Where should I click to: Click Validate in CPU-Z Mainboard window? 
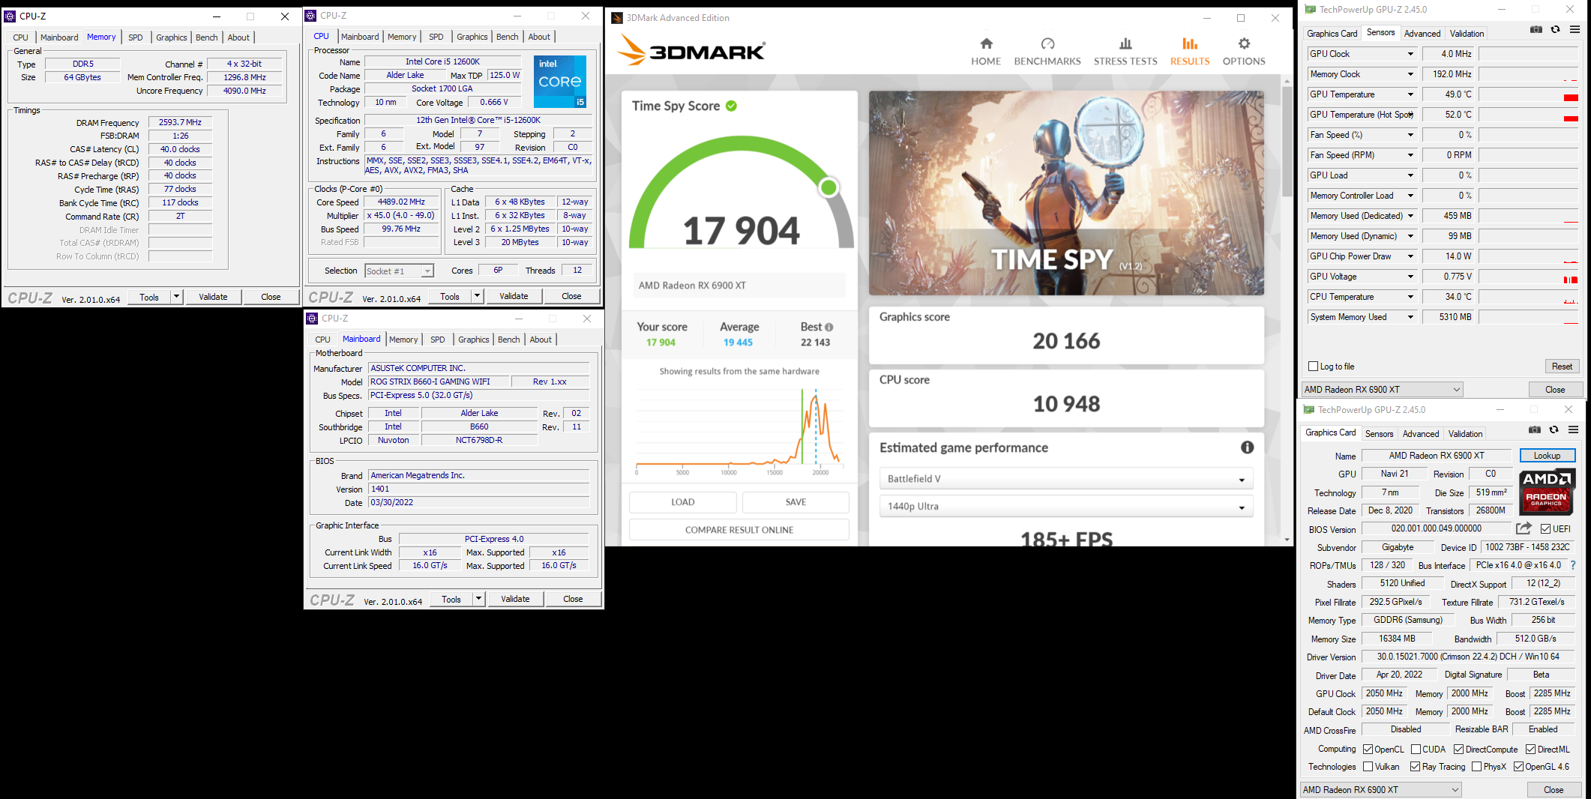pyautogui.click(x=516, y=599)
